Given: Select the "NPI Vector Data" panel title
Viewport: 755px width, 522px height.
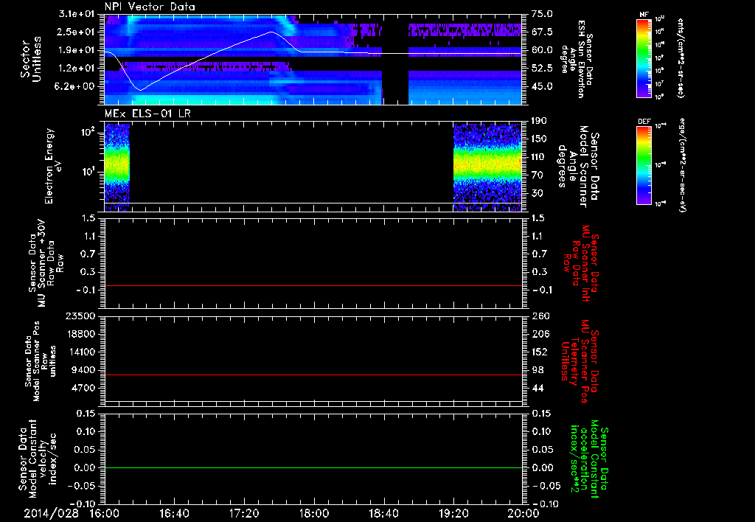Looking at the screenshot, I should (150, 7).
